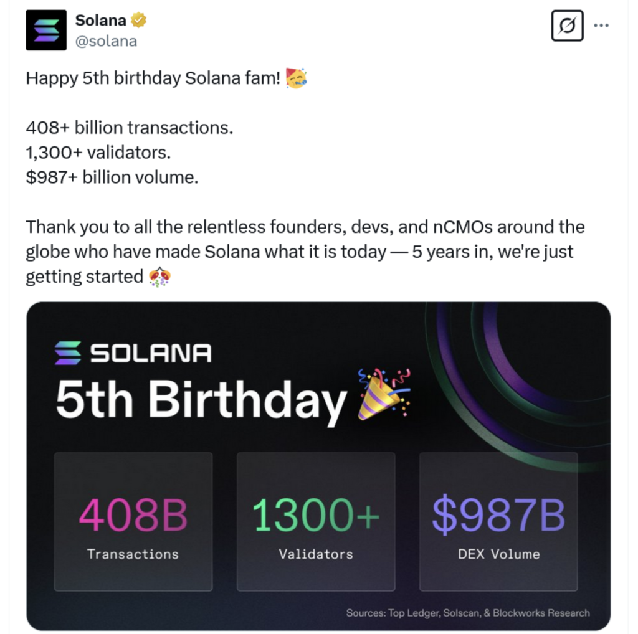Click the '408+ billion transactions.' tweet line
638x634 pixels.
(129, 128)
